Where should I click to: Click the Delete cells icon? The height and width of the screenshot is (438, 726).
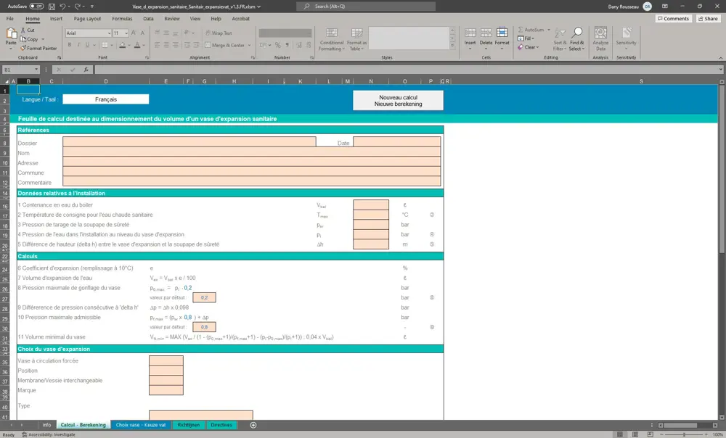486,33
